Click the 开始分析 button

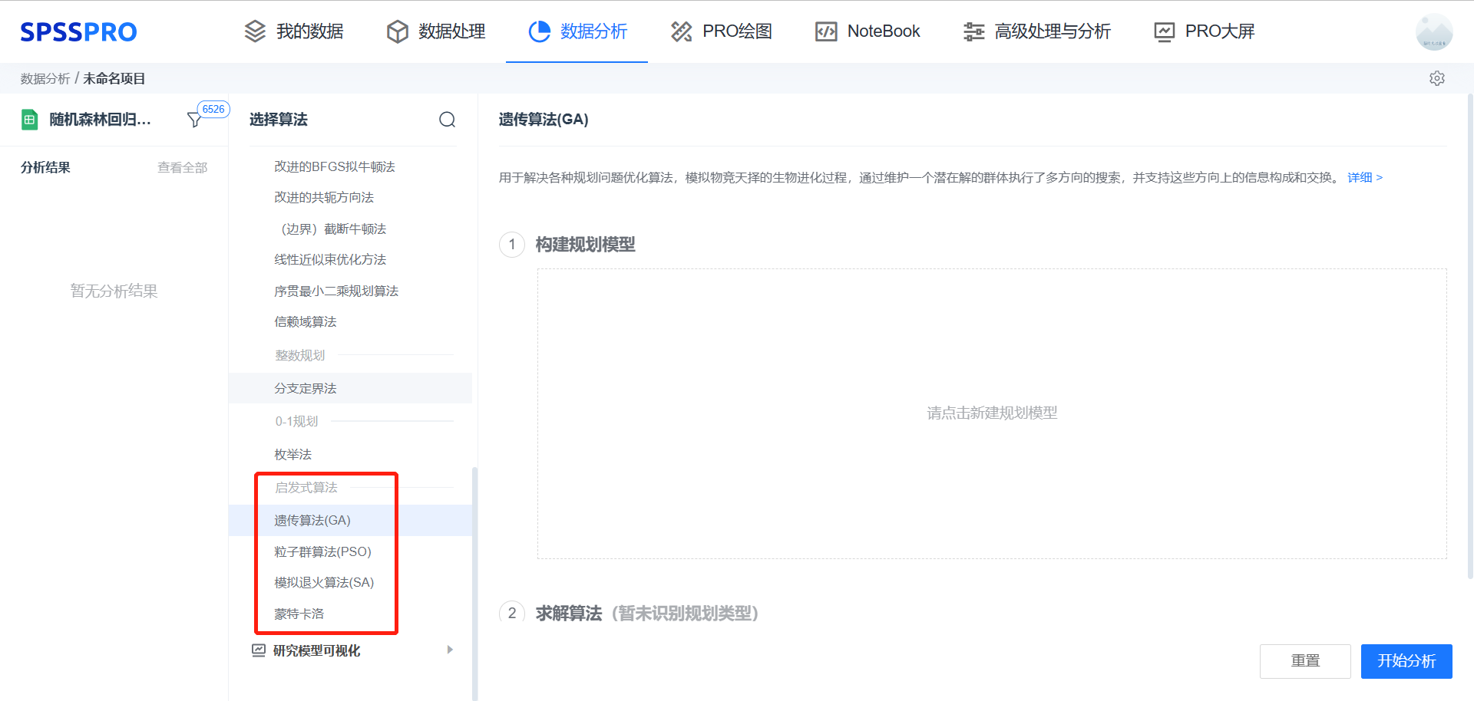[1406, 660]
